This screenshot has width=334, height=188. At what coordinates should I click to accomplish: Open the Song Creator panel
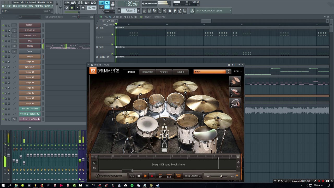pos(193,176)
